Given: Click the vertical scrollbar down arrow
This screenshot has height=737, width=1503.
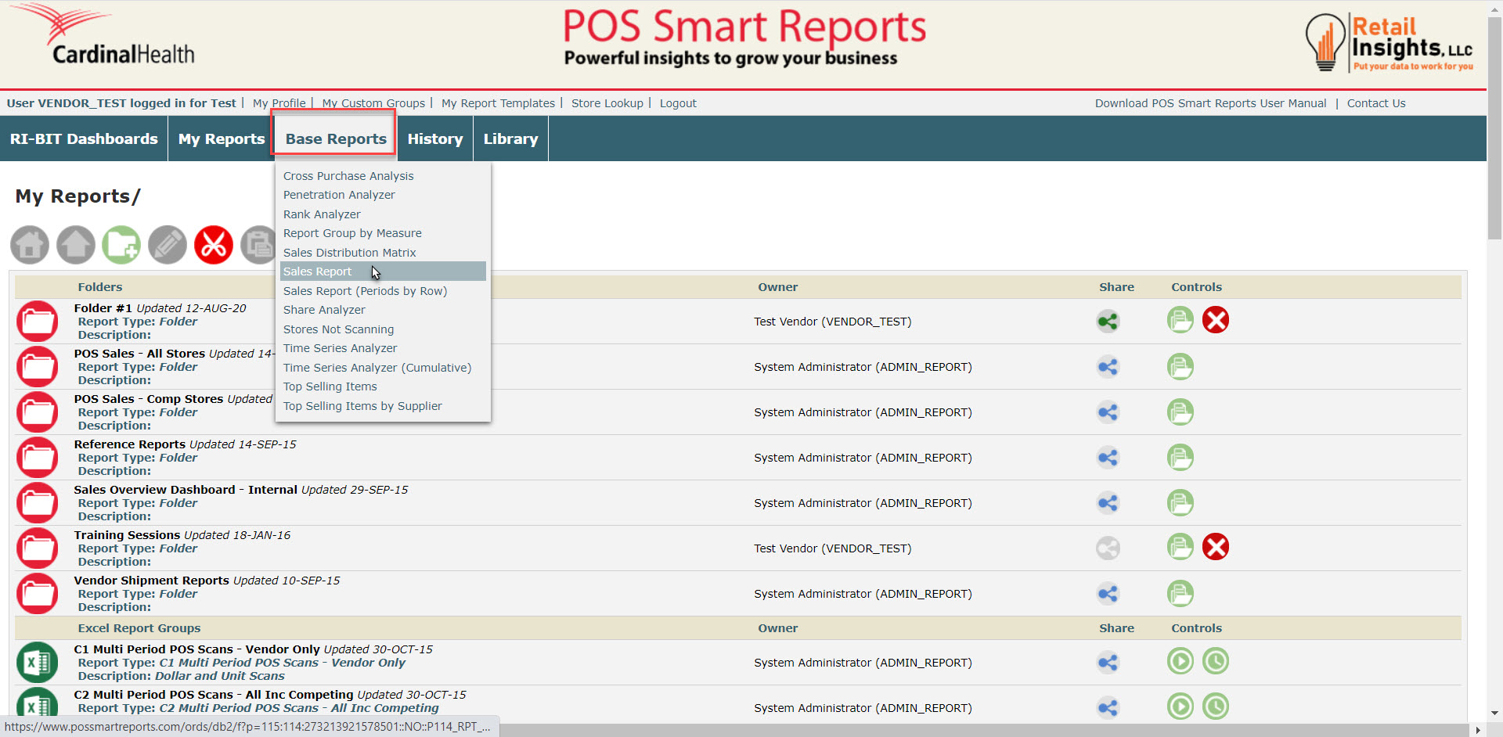Looking at the screenshot, I should coord(1494,714).
